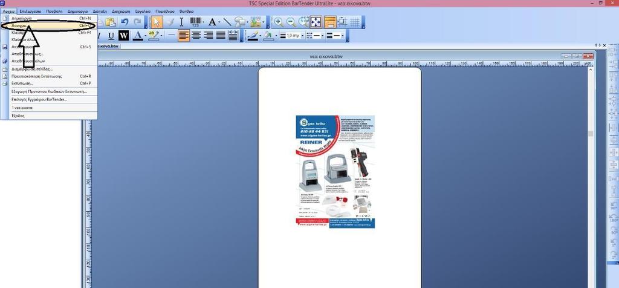Open the highlight color dropdown arrow
Image resolution: width=619 pixels, height=288 pixels.
[160, 36]
